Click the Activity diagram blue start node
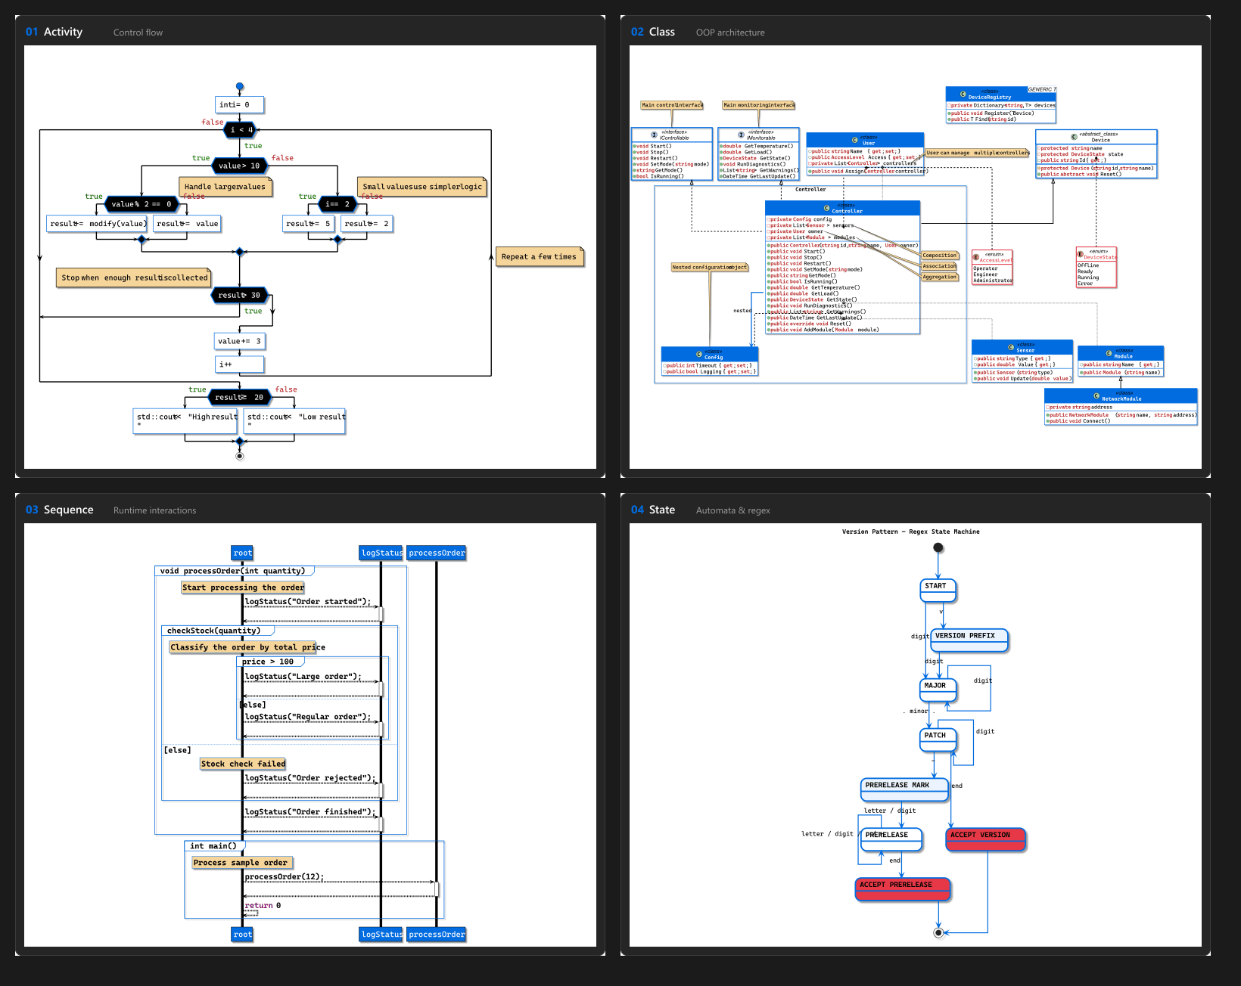This screenshot has width=1241, height=986. click(x=240, y=87)
